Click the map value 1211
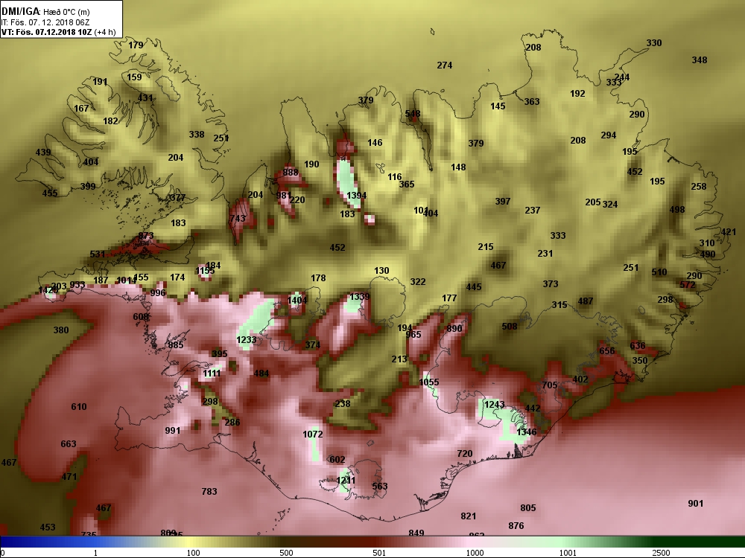This screenshot has height=558, width=745. point(346,480)
